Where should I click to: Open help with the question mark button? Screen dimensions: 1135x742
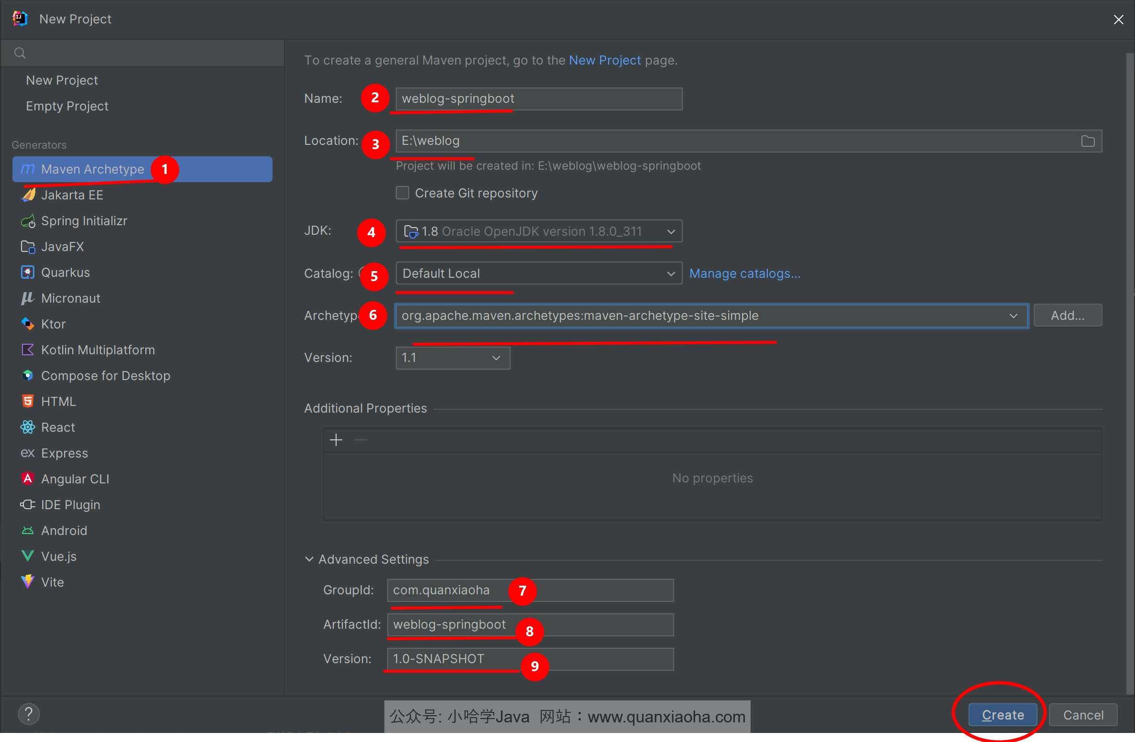(x=29, y=714)
